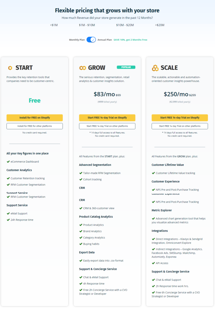Image resolution: width=215 pixels, height=309 pixels.
Task: Click the checkmark next to API Access
Action: pyautogui.click(x=153, y=263)
